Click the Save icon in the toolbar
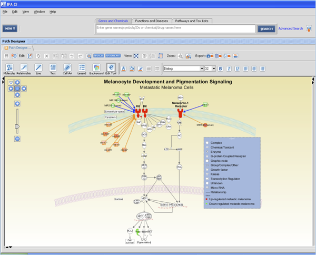This screenshot has height=255, width=316. (6, 56)
